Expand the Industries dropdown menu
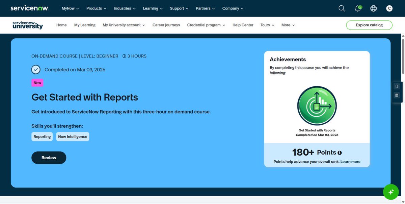Screen dimensions: 405x204 [x=125, y=8]
